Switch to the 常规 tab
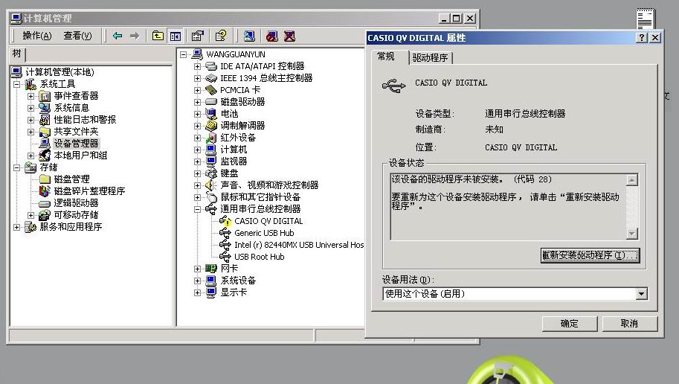This screenshot has width=679, height=384. [x=386, y=57]
